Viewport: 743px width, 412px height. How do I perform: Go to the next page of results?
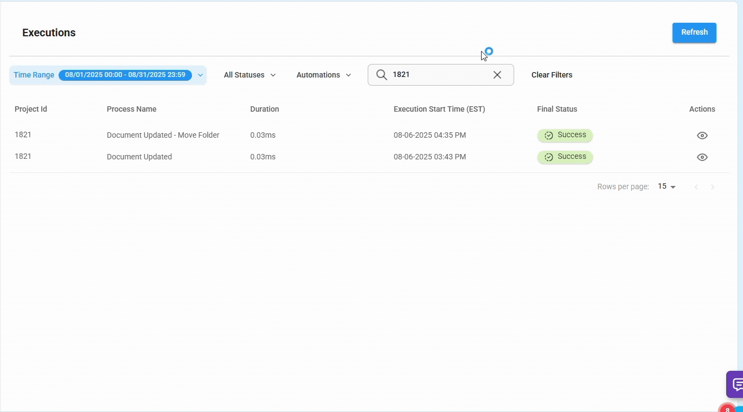713,186
